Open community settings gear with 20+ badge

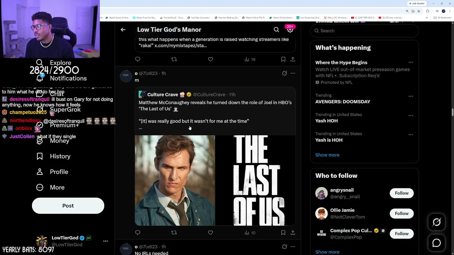290,30
